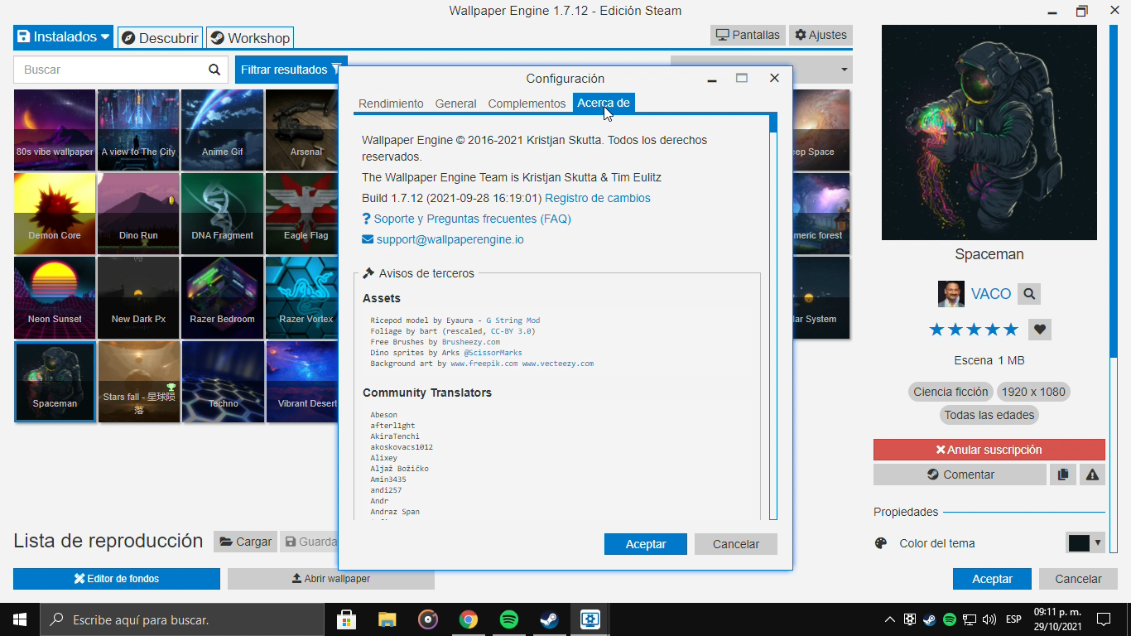Select the Anime Gif wallpaper

(222, 130)
